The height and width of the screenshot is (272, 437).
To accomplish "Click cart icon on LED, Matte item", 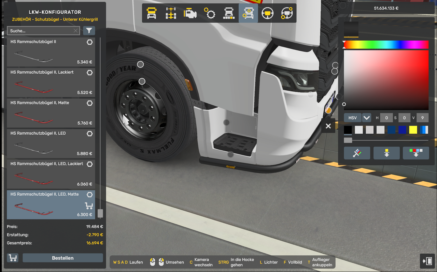I will (x=89, y=206).
